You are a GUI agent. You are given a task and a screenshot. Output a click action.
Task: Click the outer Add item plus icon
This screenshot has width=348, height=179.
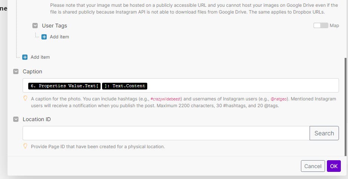click(x=25, y=57)
